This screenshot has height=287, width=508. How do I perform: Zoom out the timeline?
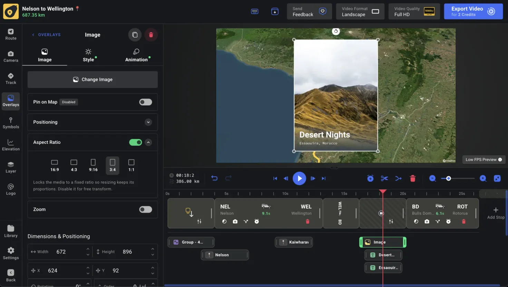coord(432,178)
